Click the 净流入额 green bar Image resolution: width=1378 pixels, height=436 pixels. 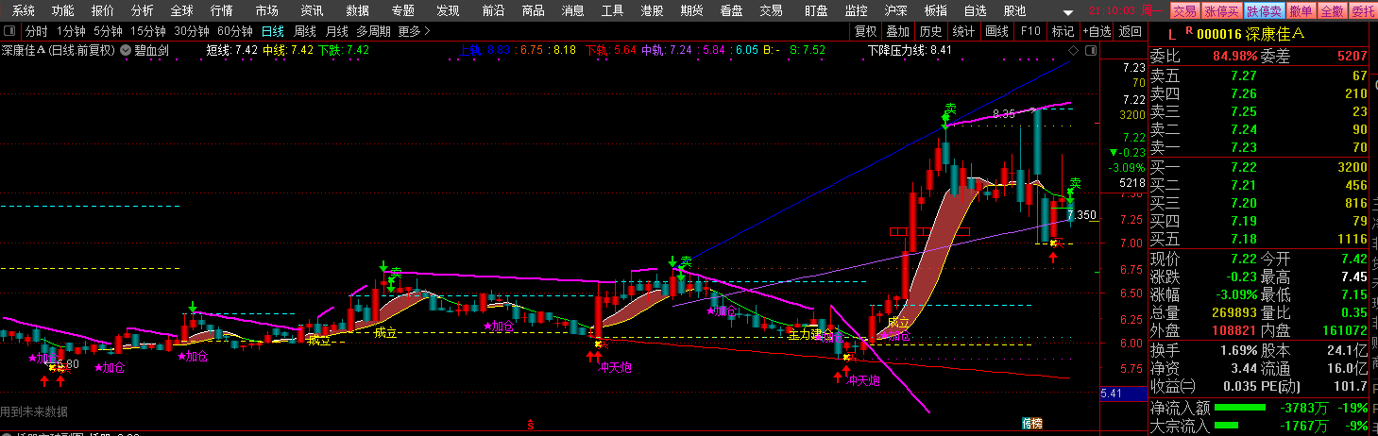(x=1238, y=408)
